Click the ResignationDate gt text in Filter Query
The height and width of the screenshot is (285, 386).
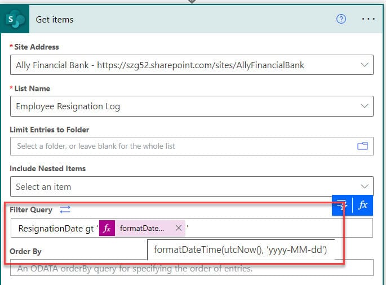point(56,228)
